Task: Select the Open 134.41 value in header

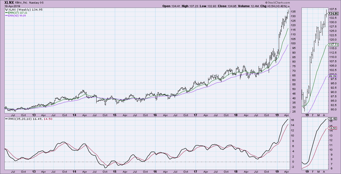Action: point(172,6)
